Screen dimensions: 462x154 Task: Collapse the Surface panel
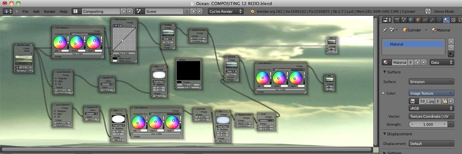(385, 72)
